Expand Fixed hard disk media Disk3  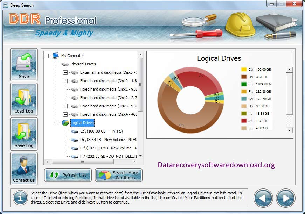point(65,106)
